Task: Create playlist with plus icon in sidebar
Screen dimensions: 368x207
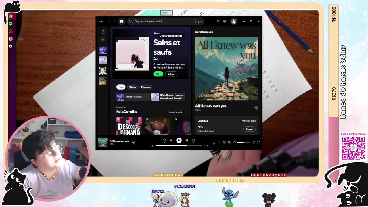Action: coord(103,39)
